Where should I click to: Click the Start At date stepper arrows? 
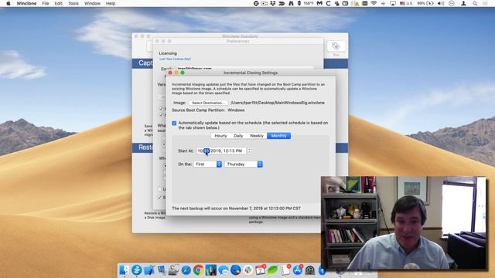point(249,151)
